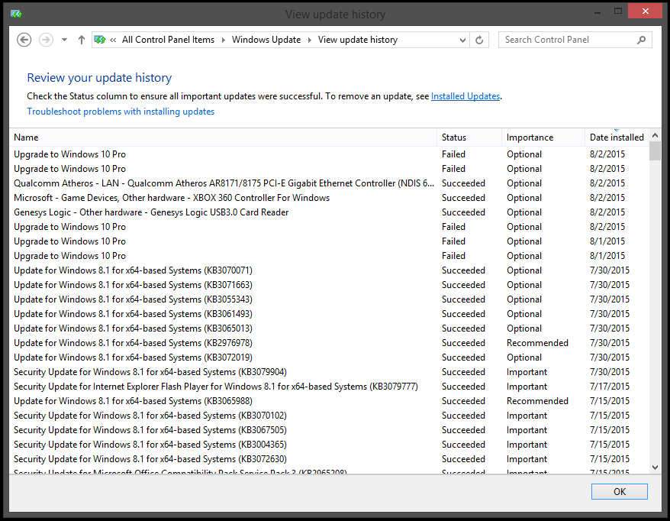This screenshot has width=670, height=521.
Task: Select security update KB3079904 row
Action: click(x=329, y=372)
